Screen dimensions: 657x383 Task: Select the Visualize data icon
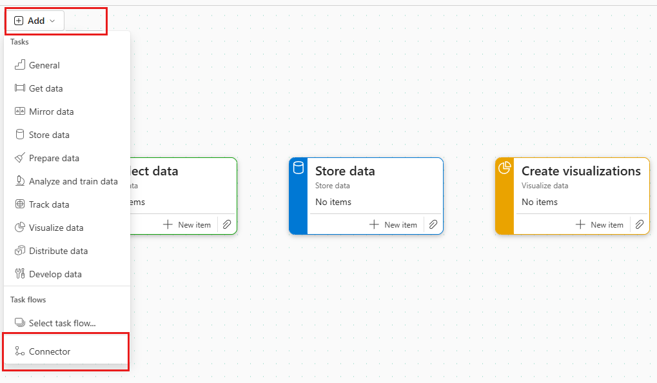[19, 228]
